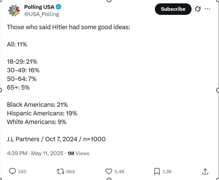Click the Polling USA profile avatar
Image resolution: width=219 pixels, height=180 pixels.
14,11
